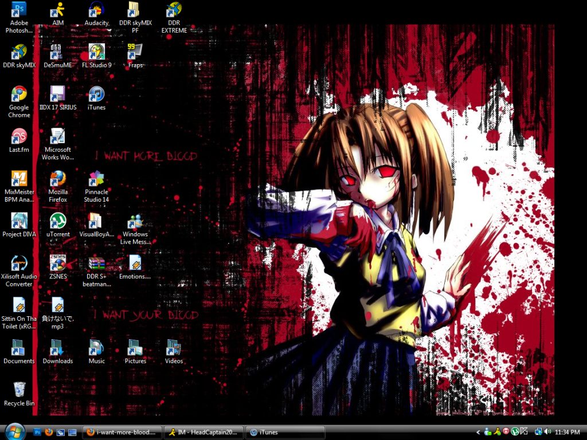Click the Kaspersky K tray icon
587x440 pixels.
point(524,432)
